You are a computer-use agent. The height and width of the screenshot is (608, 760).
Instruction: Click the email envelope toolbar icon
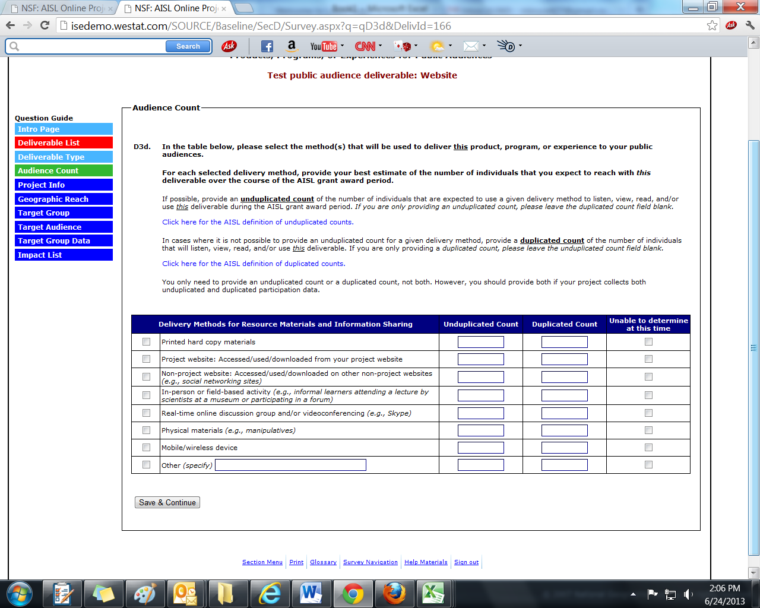(x=471, y=46)
